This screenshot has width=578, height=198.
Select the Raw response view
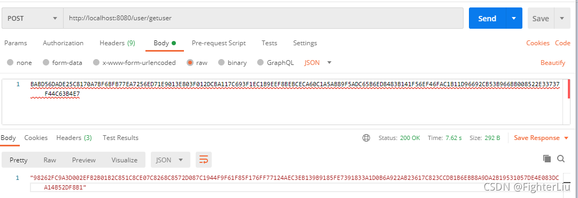[x=50, y=160]
